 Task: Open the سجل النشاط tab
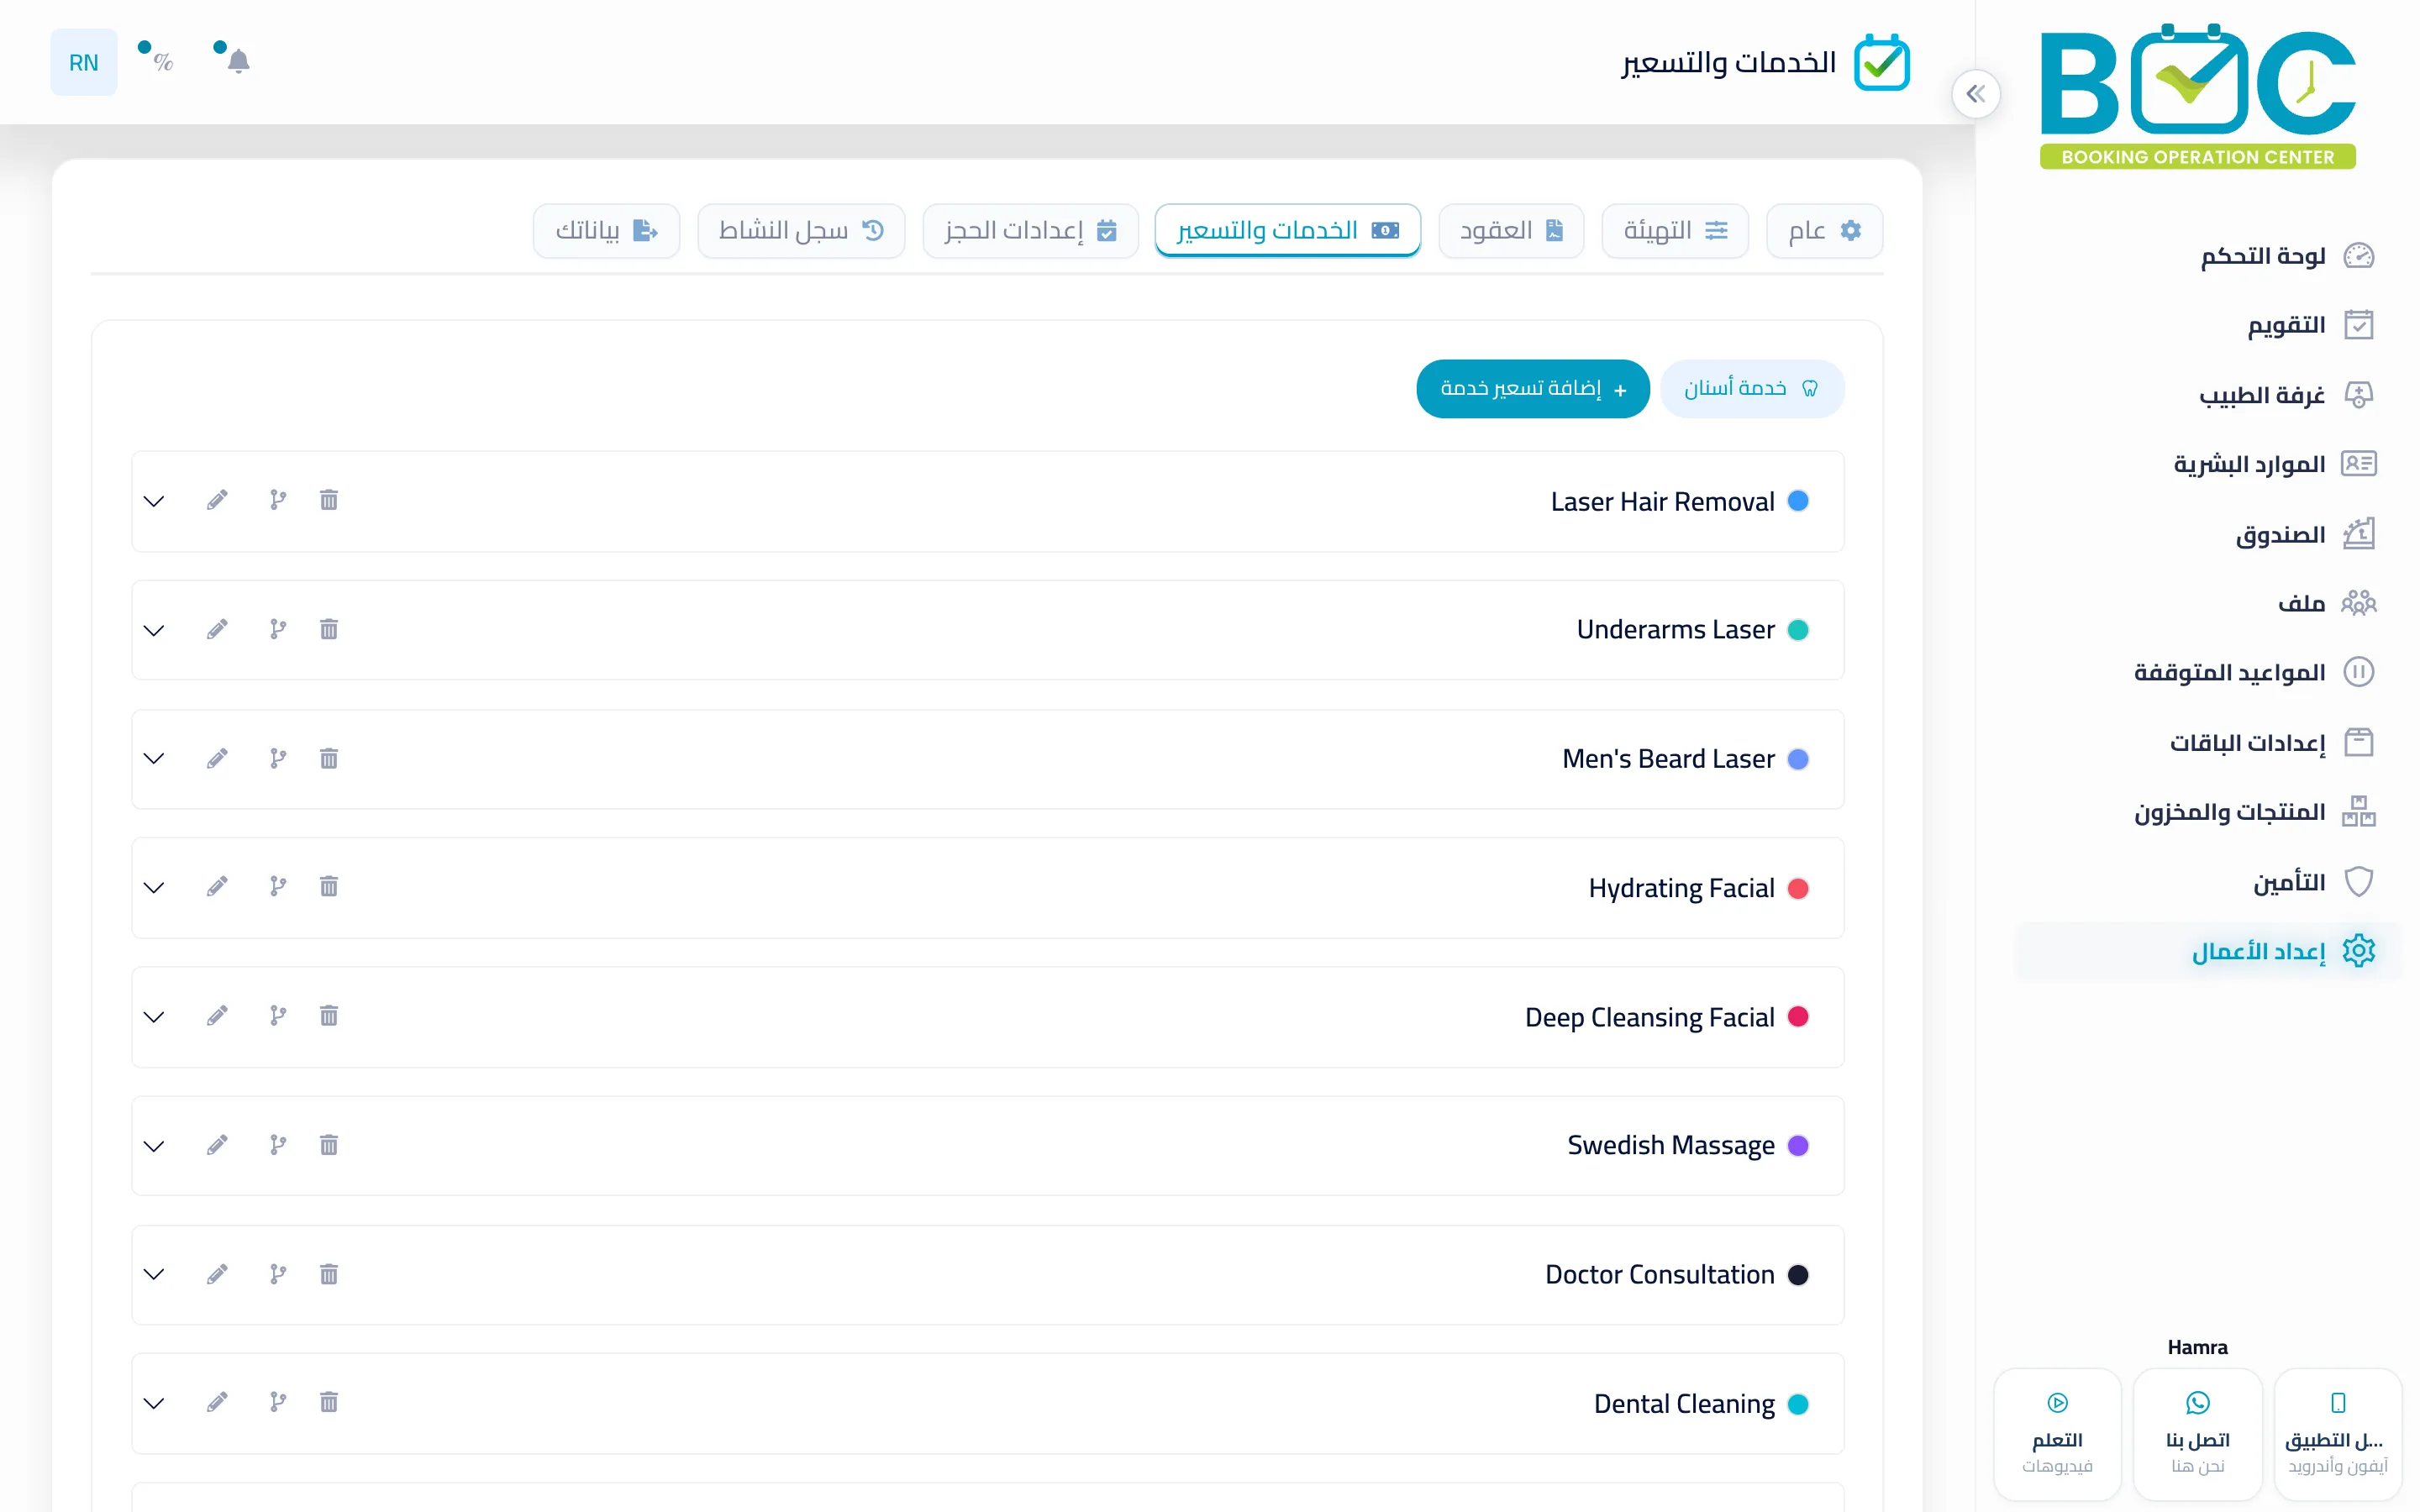click(801, 231)
